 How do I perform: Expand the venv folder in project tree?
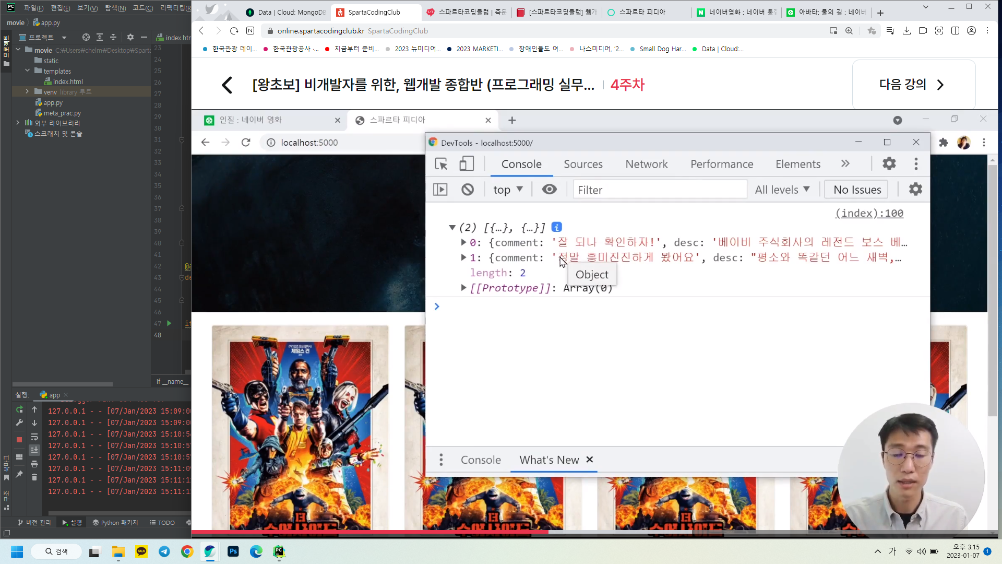[x=27, y=91]
